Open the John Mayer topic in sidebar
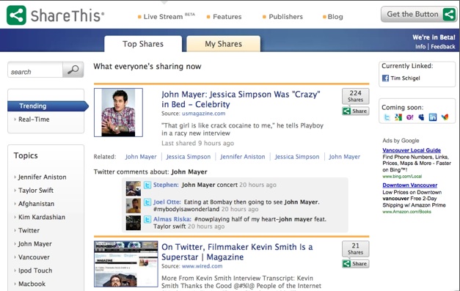 (x=34, y=244)
